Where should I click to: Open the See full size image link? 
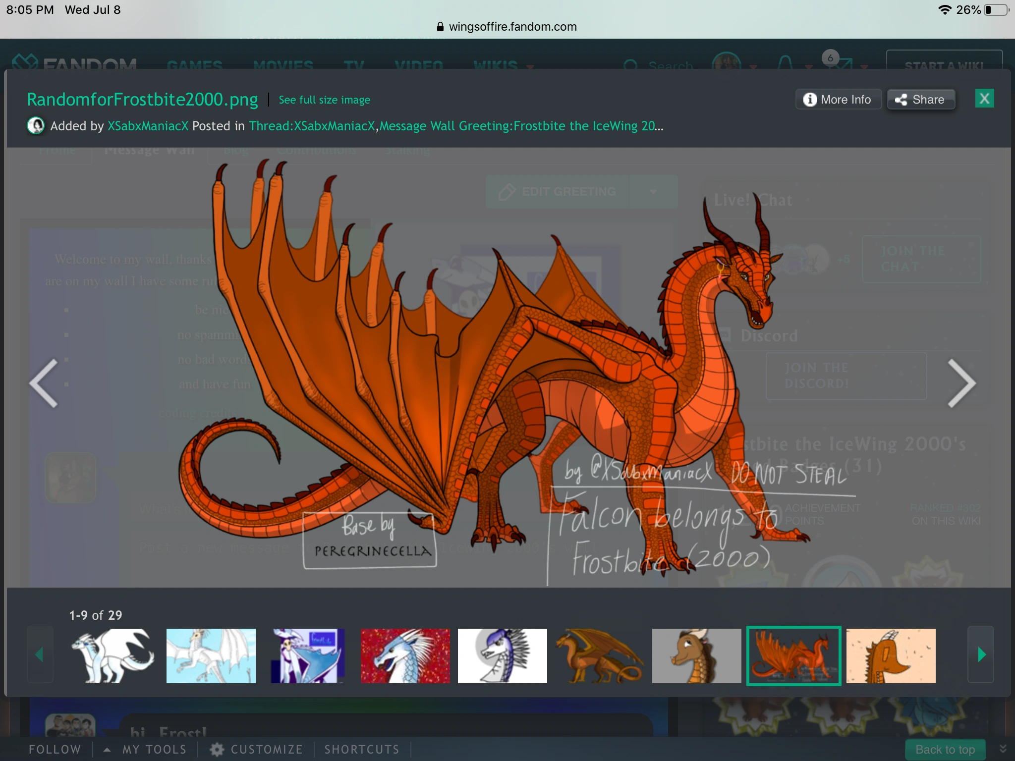(x=324, y=100)
